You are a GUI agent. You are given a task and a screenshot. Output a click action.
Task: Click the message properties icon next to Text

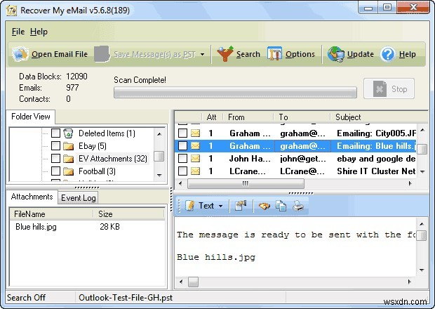(241, 206)
